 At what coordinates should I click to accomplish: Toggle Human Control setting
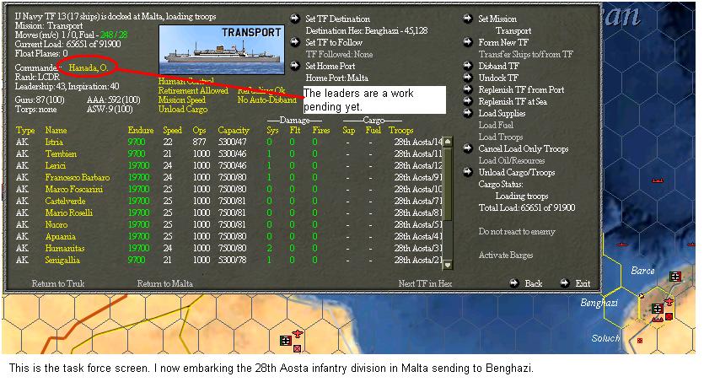click(x=185, y=81)
